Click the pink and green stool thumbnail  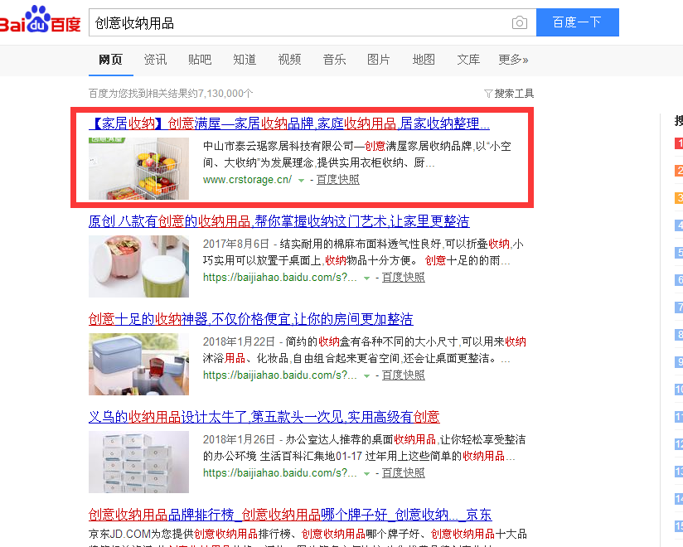click(x=138, y=266)
